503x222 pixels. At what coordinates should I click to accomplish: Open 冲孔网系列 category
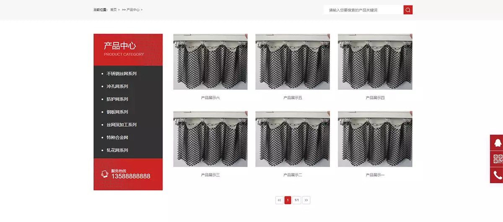pos(117,86)
